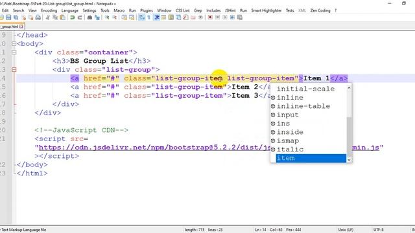Click the 'length : 715' status bar text

[195, 230]
